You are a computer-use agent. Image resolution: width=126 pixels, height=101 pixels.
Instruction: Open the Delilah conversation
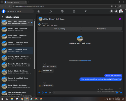17,72
